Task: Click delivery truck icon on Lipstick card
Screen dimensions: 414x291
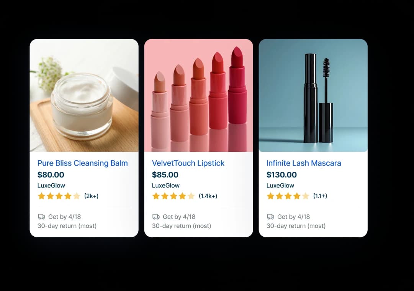Action: (x=156, y=217)
